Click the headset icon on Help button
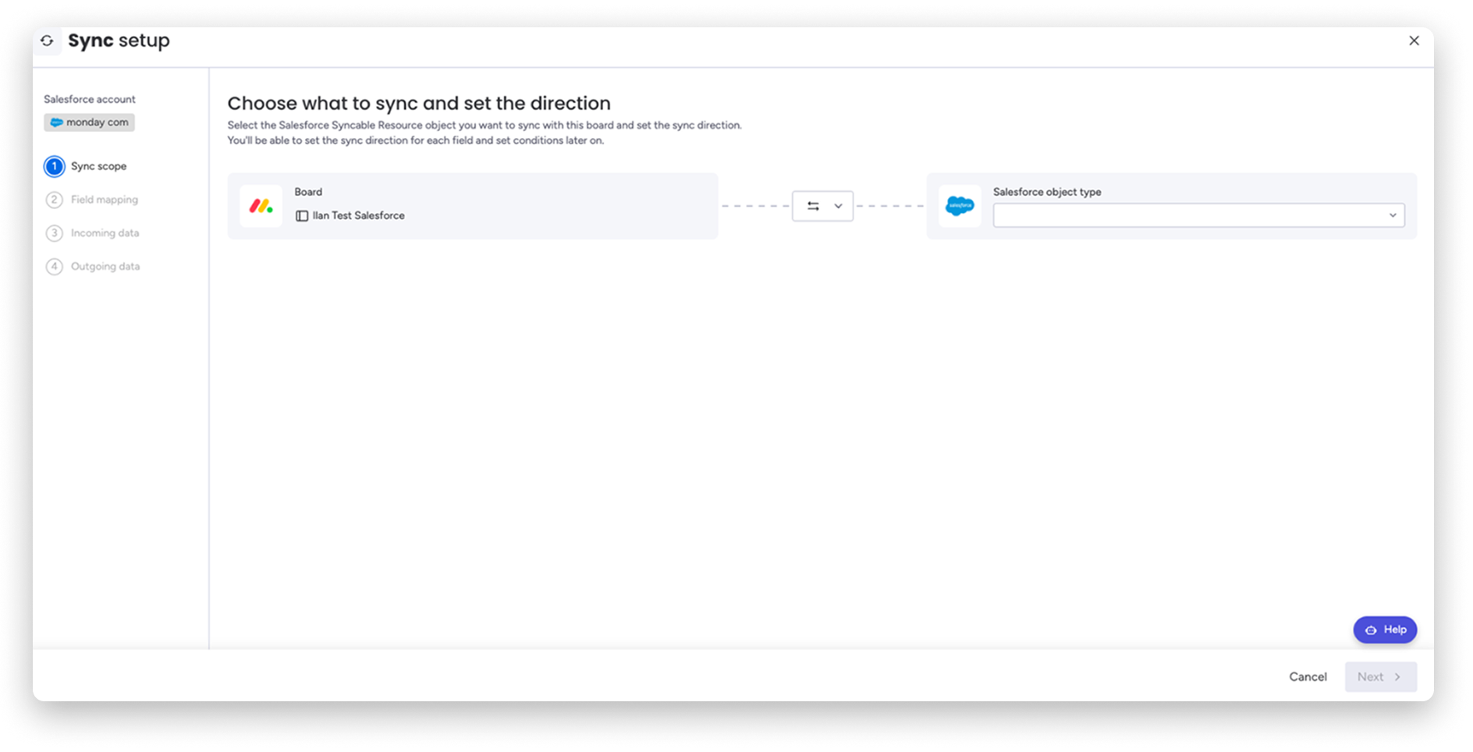 [1371, 630]
